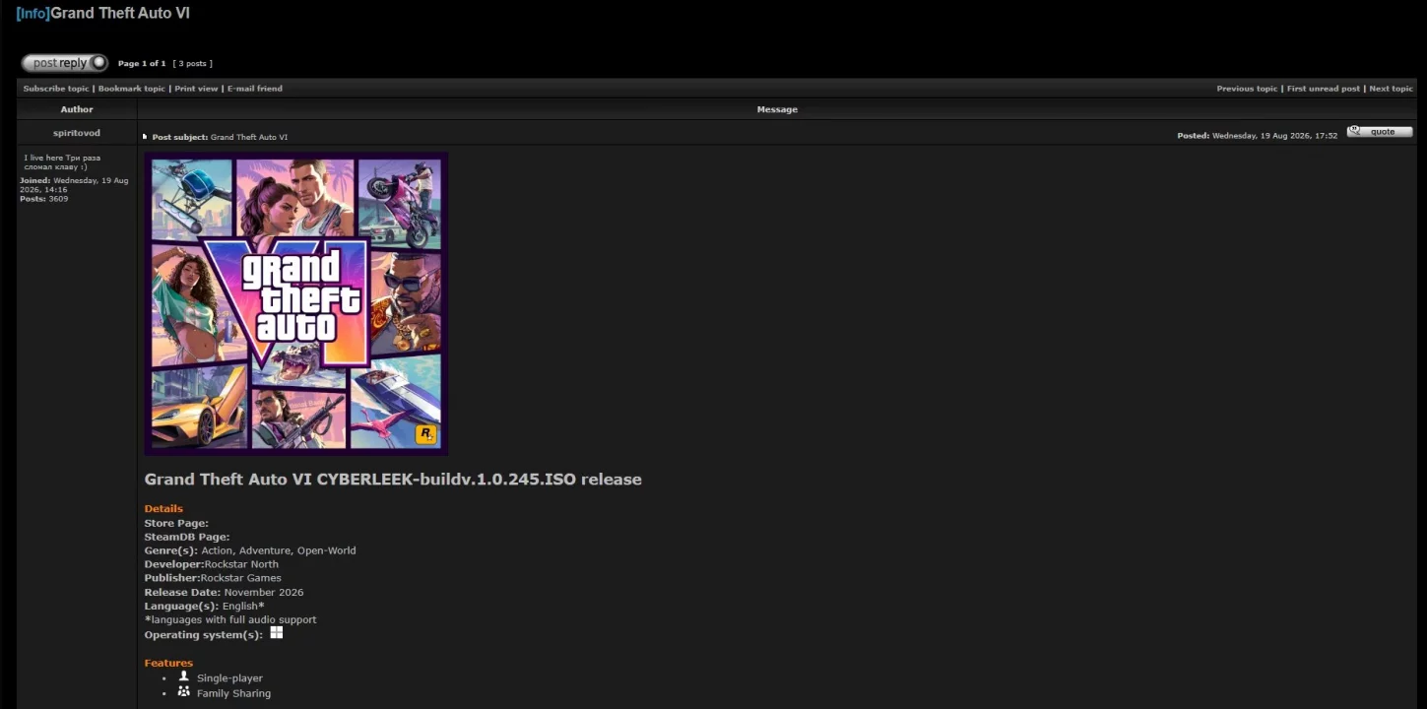The image size is (1427, 709).
Task: Click the Language(s) English line
Action: coord(204,606)
